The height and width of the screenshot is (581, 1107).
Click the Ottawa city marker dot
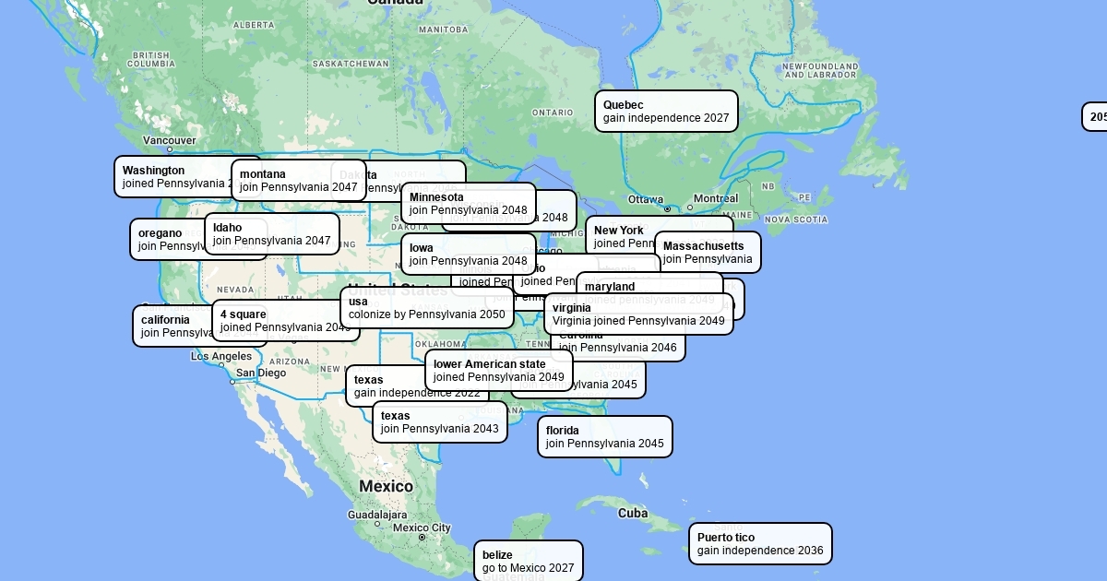point(668,209)
